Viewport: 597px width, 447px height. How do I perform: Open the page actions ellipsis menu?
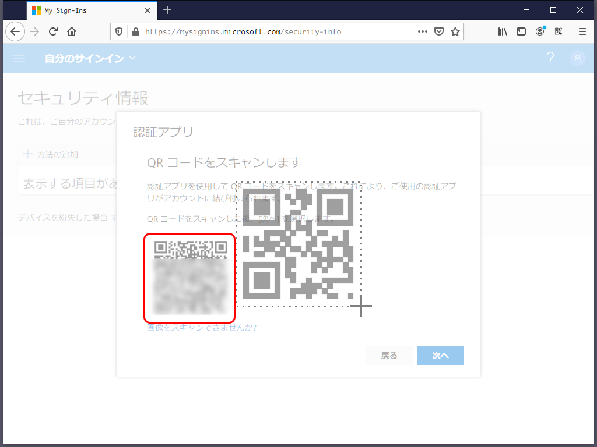coord(422,31)
